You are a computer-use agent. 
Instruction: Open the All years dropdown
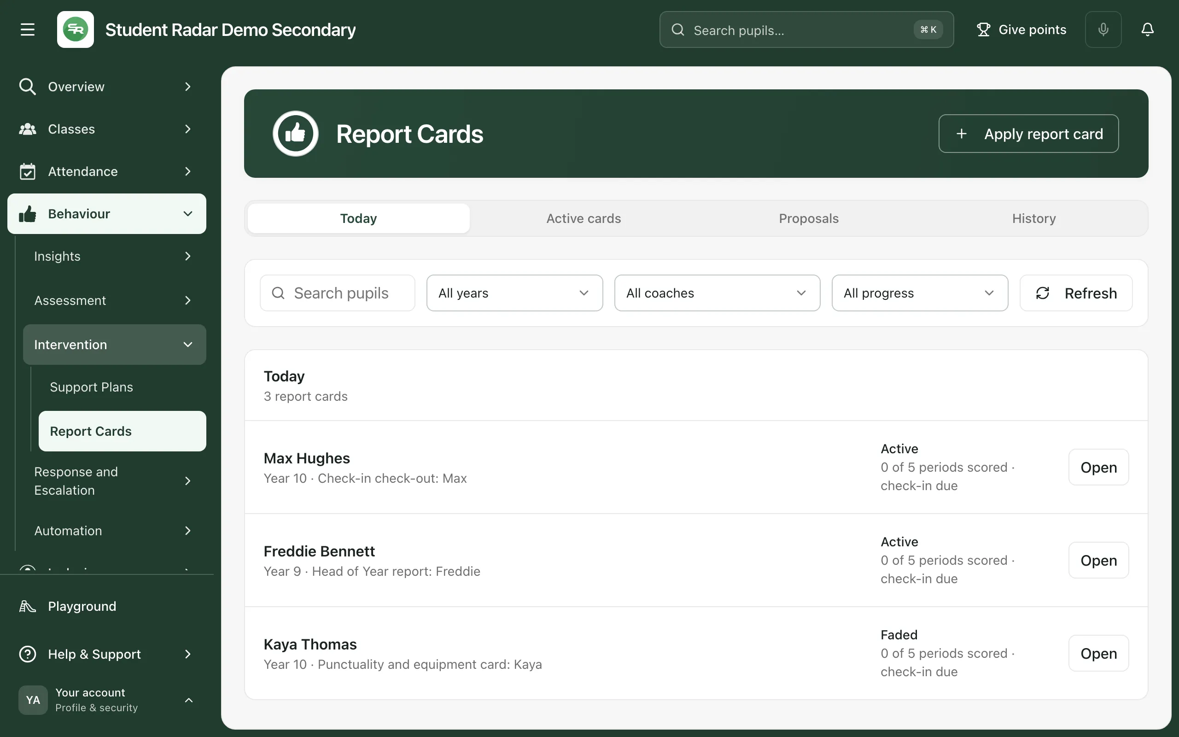[514, 293]
